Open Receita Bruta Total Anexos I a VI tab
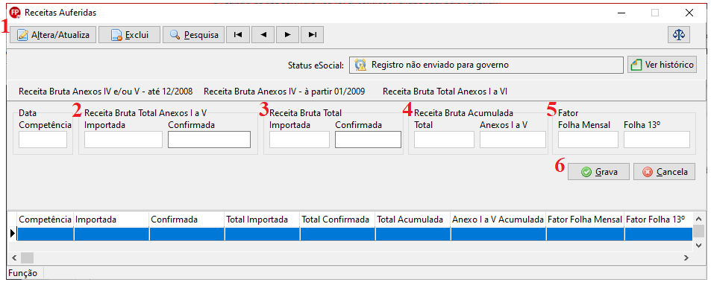Screen dimensions: 711x285 (x=445, y=92)
